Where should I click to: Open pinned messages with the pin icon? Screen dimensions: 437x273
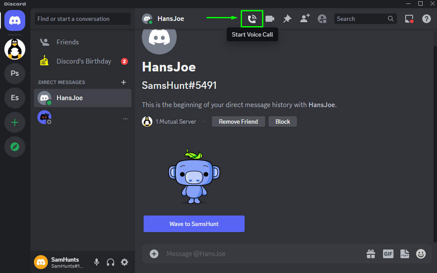(287, 19)
